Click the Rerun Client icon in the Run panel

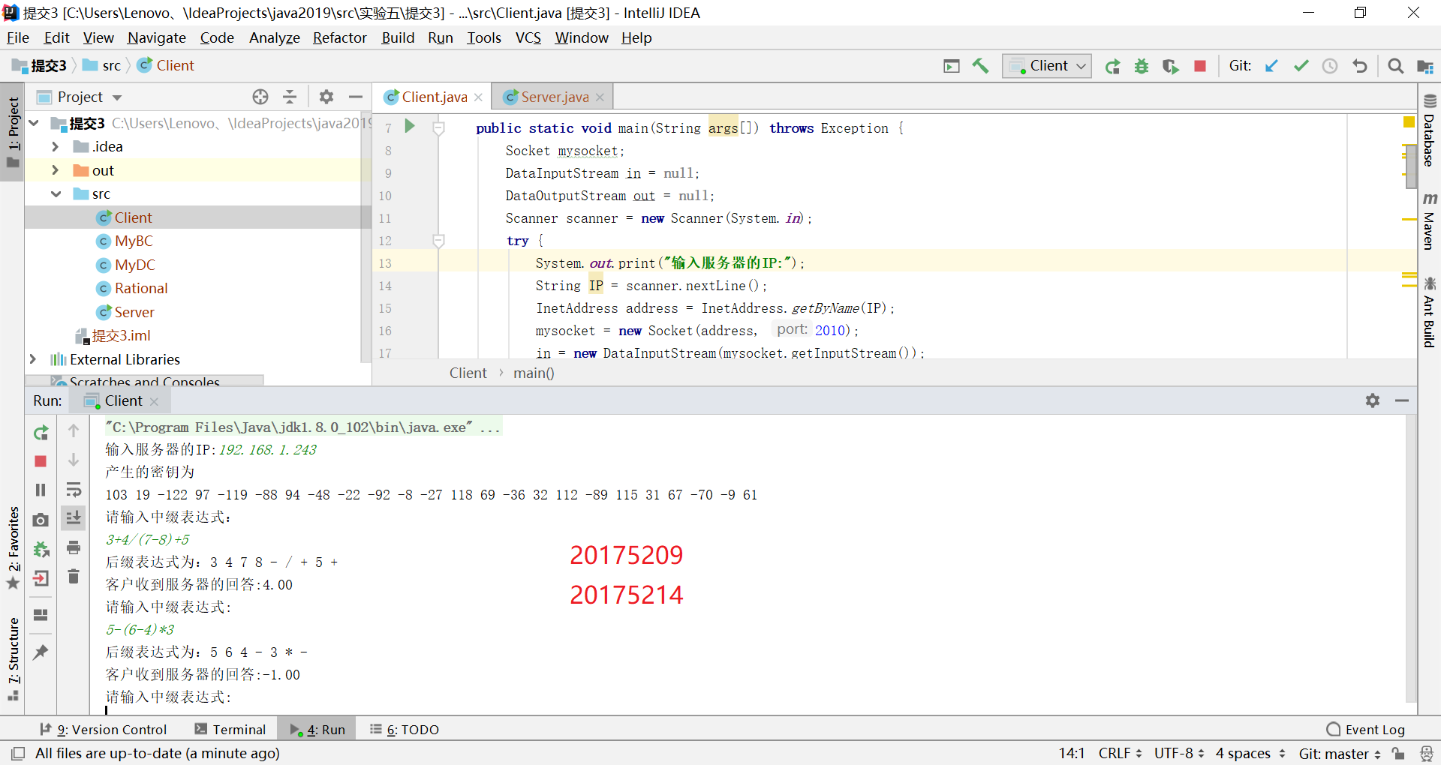41,433
